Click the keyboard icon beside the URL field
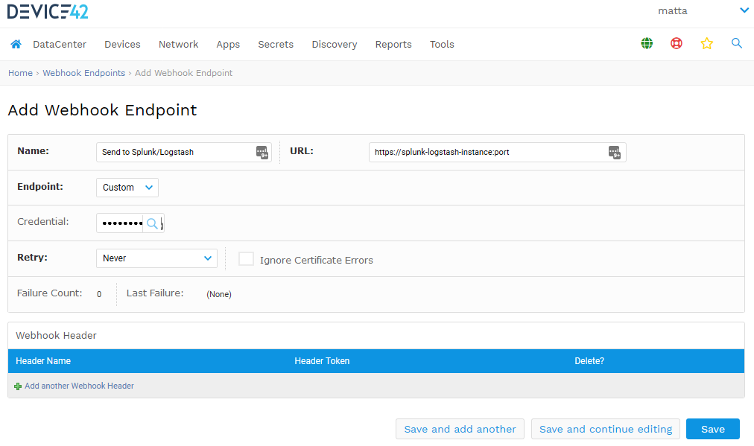754x446 pixels. tap(614, 152)
